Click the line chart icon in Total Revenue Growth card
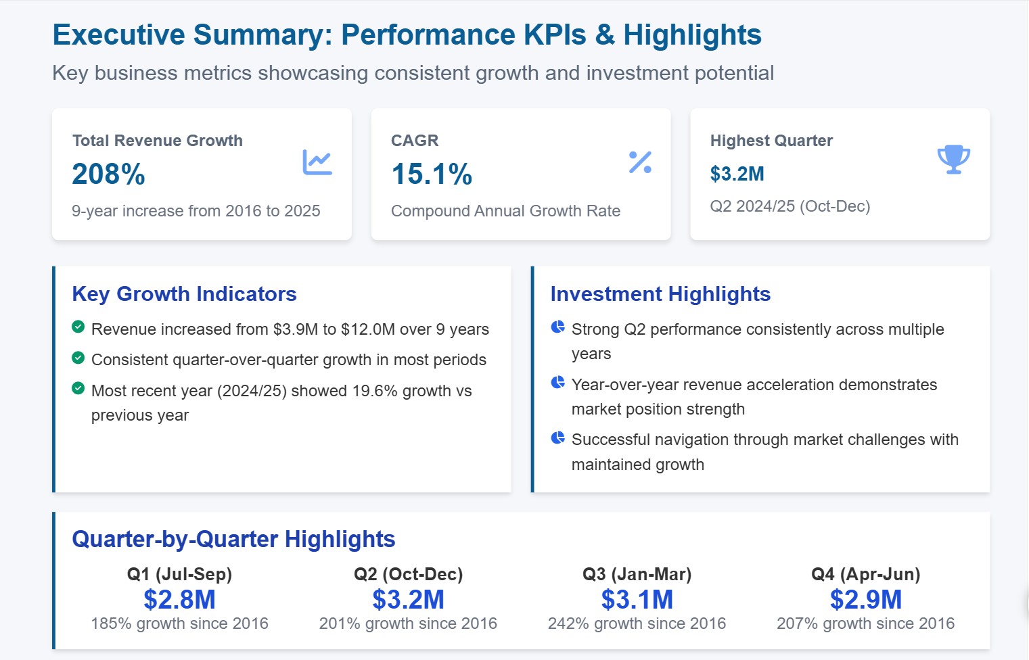The width and height of the screenshot is (1029, 660). [317, 162]
